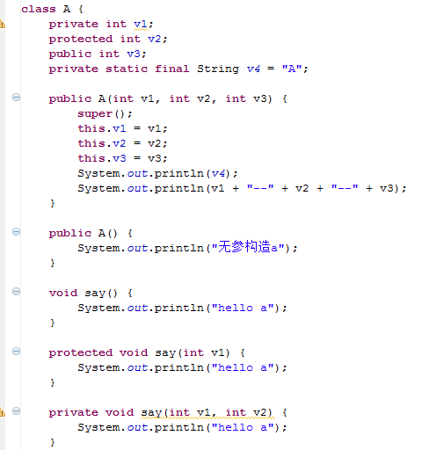Click the warning marker beside private say method
The image size is (429, 450).
(x=2, y=412)
